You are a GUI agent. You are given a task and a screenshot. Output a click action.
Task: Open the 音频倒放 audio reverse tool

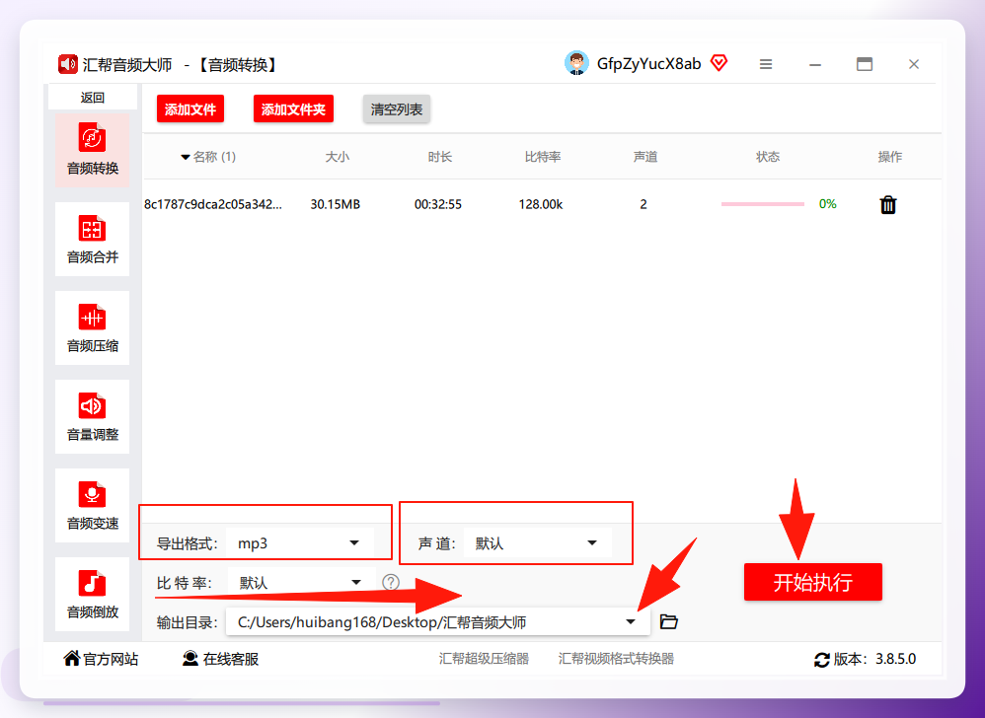(x=93, y=595)
